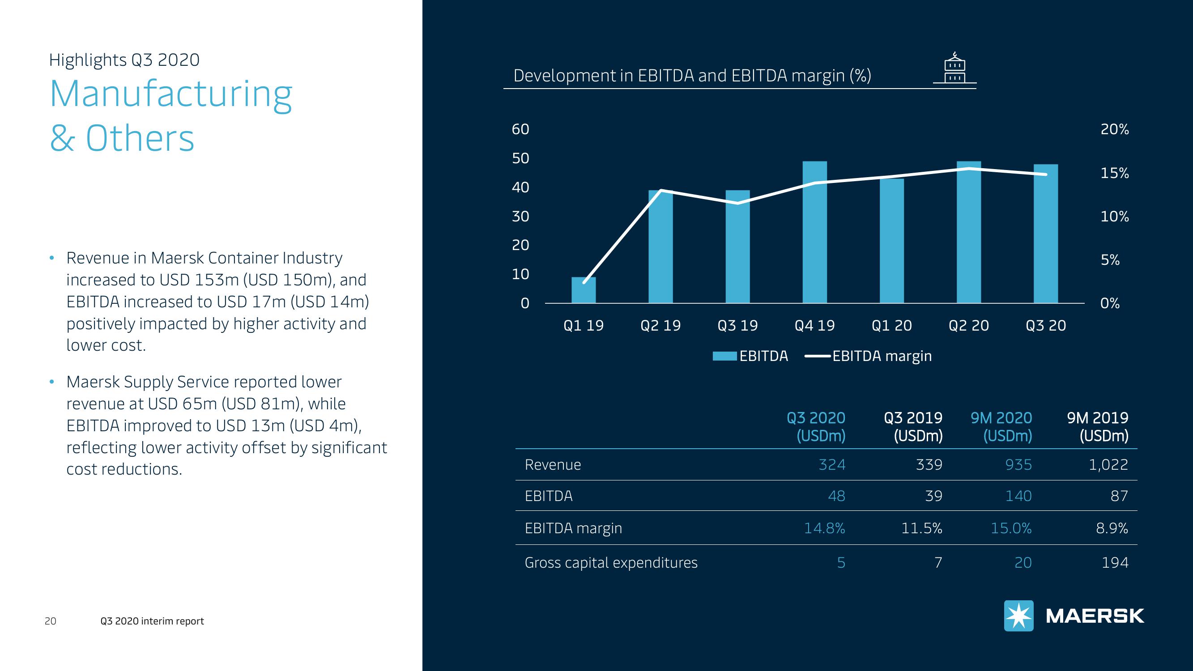
Task: Click the 'EBITDA margin' row label in table
Action: click(x=573, y=528)
